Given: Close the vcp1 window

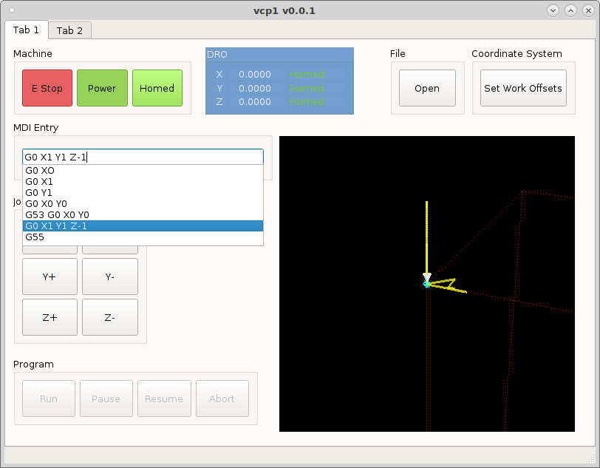Looking at the screenshot, I should (x=588, y=11).
